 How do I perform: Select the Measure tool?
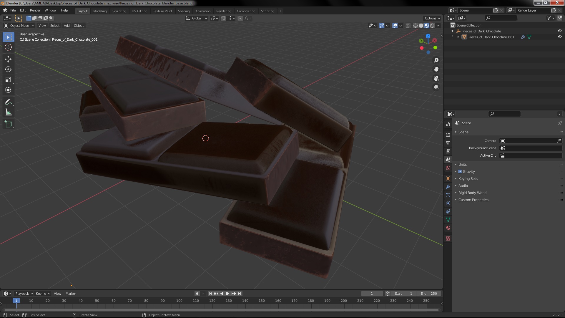(8, 112)
